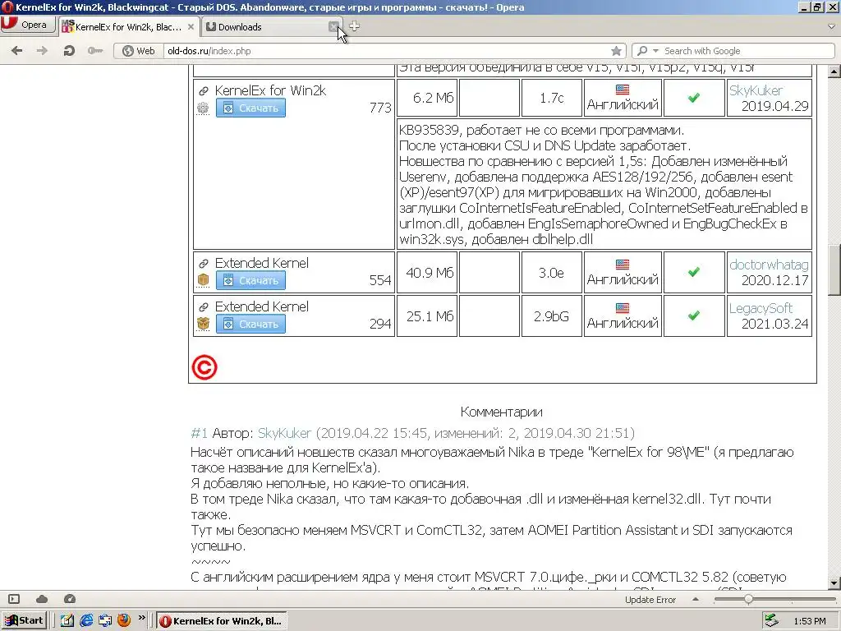
Task: Click the English flag in 2.9bG row
Action: (x=623, y=308)
